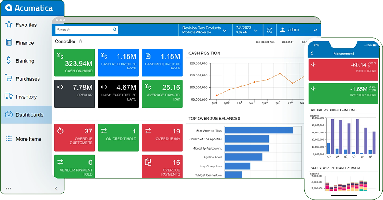
Task: Click clipboard icon on Overdue Payments tile
Action: coord(148,162)
